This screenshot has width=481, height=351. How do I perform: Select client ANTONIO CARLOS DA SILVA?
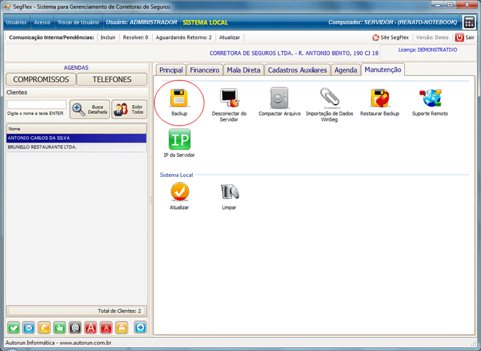(x=76, y=138)
